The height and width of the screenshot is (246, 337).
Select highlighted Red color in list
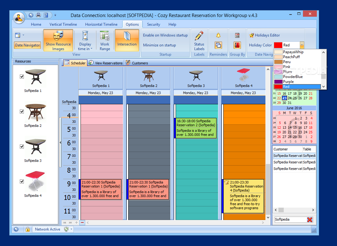coord(297,87)
